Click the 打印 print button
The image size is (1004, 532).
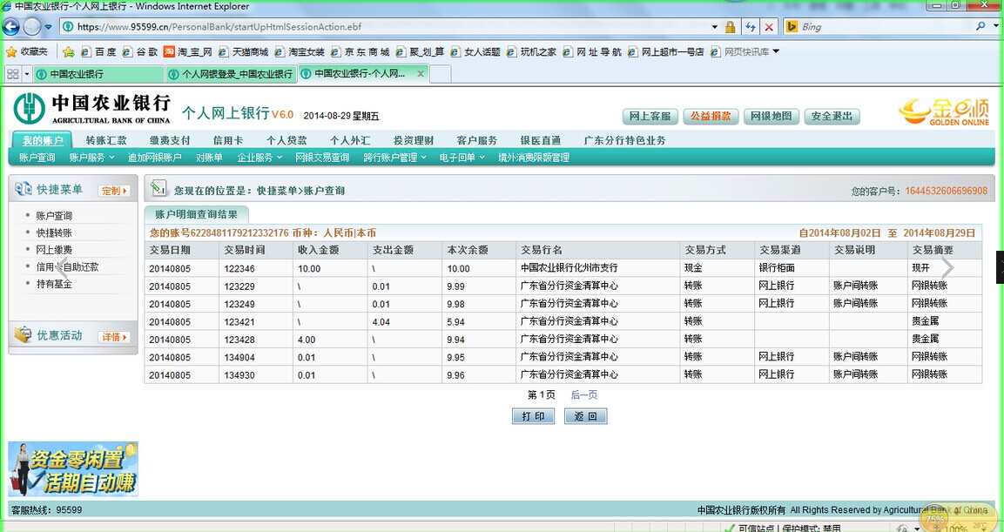coord(534,416)
